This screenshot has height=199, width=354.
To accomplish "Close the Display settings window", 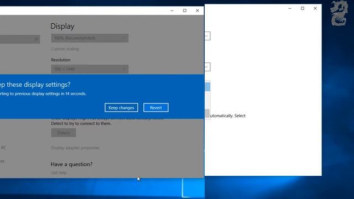I will click(197, 11).
